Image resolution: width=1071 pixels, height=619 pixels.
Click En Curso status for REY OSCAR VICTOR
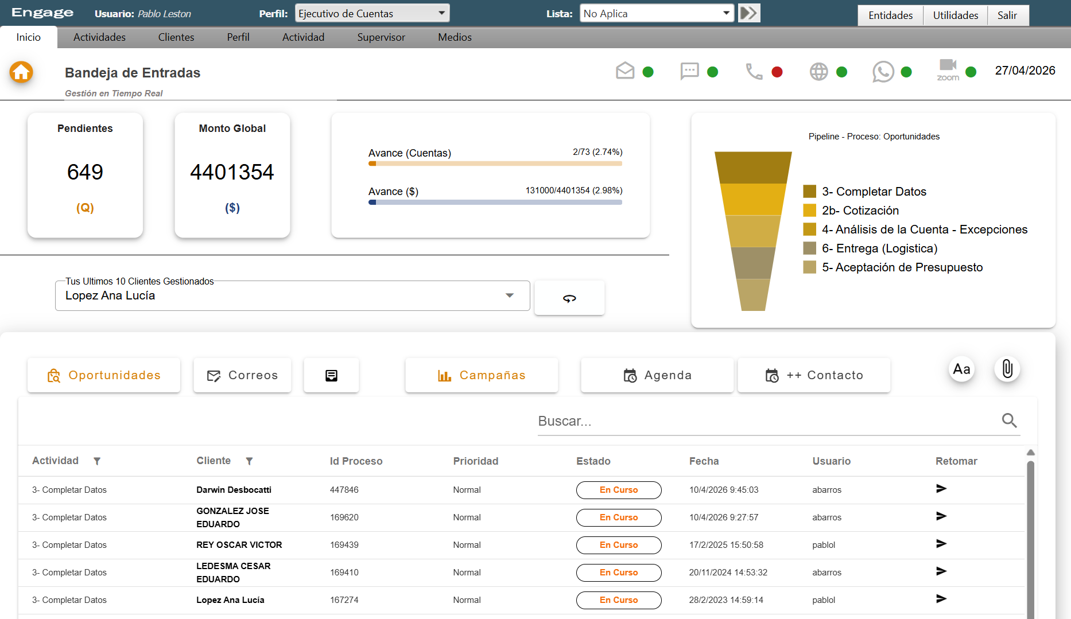coord(619,545)
